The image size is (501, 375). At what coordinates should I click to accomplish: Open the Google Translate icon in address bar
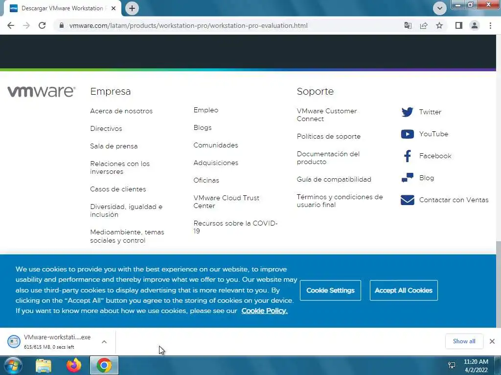408,25
